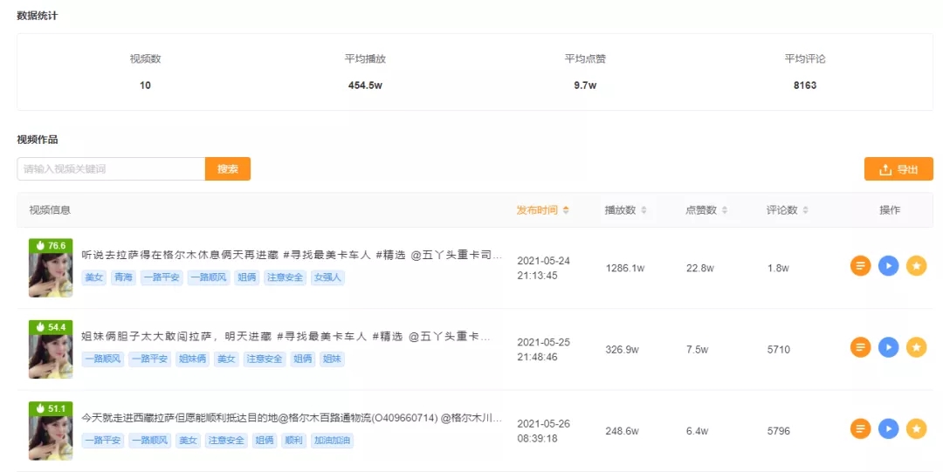This screenshot has width=943, height=472.
Task: Open video title starting 今天就走进西藏
Action: (292, 418)
